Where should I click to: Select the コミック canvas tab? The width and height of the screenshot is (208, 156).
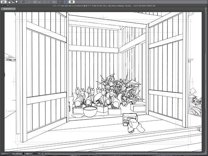pos(8,9)
